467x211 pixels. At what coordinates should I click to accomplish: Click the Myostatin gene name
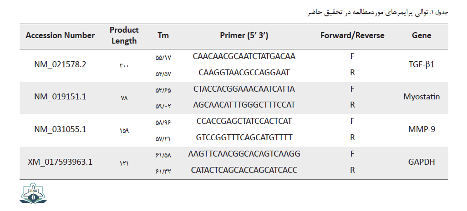tap(421, 97)
